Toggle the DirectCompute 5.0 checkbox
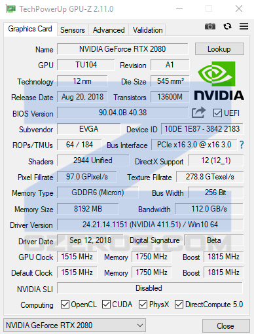 [x=179, y=304]
